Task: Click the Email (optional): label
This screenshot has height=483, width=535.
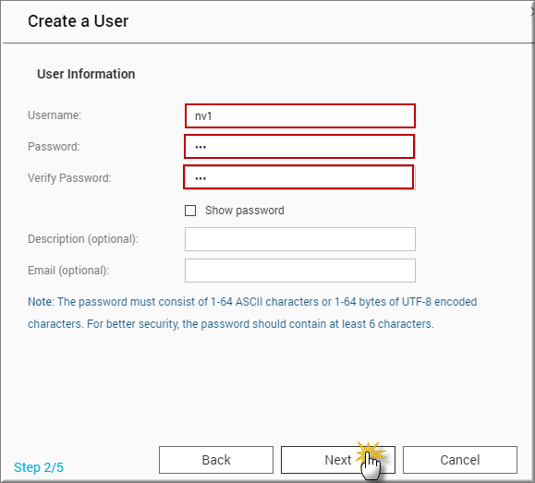Action: pyautogui.click(x=68, y=271)
